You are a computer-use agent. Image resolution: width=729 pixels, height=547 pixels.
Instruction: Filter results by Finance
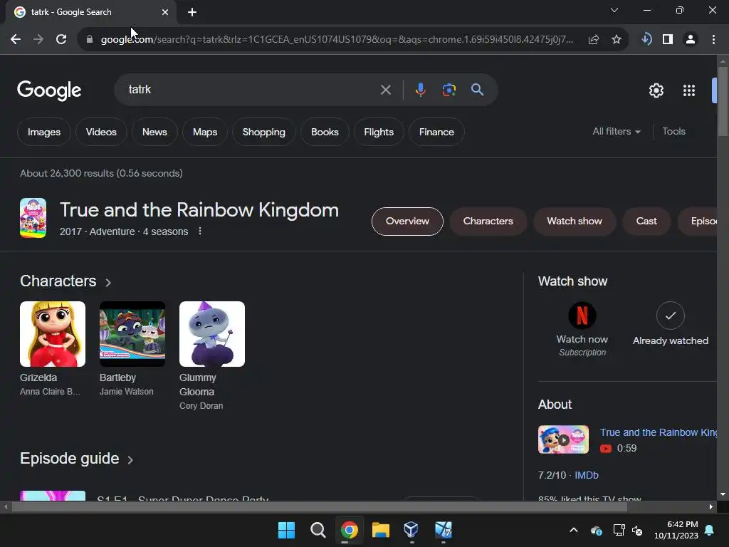click(436, 132)
